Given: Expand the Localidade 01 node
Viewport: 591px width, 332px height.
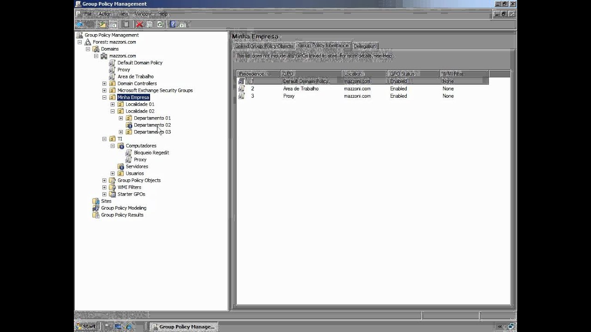Looking at the screenshot, I should [x=113, y=104].
